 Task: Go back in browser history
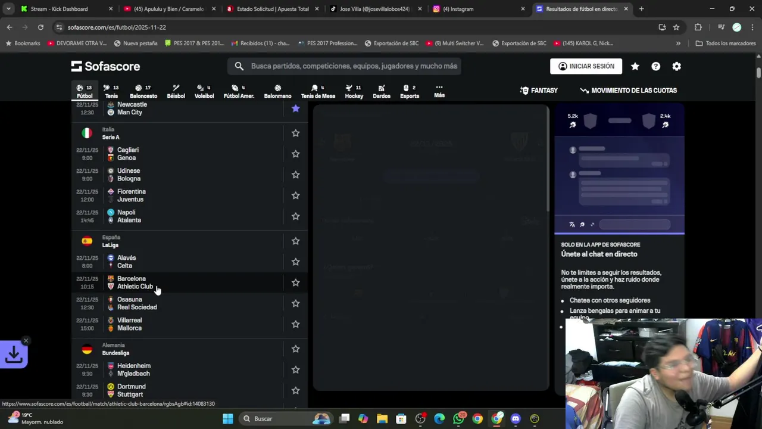coord(10,27)
